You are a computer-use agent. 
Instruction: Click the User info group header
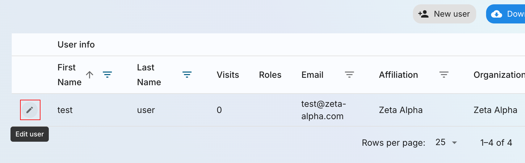[76, 44]
